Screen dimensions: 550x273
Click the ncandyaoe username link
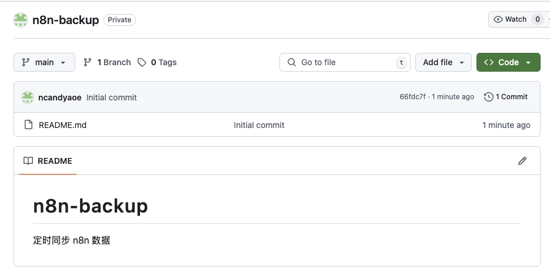(59, 97)
